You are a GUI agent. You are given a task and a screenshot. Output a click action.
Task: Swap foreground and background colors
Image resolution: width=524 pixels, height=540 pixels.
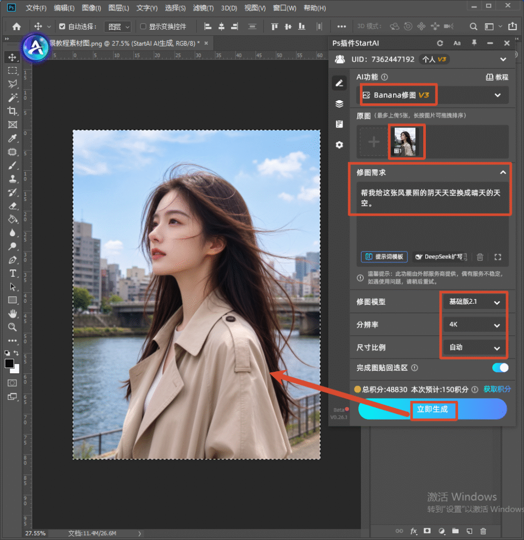(x=16, y=353)
